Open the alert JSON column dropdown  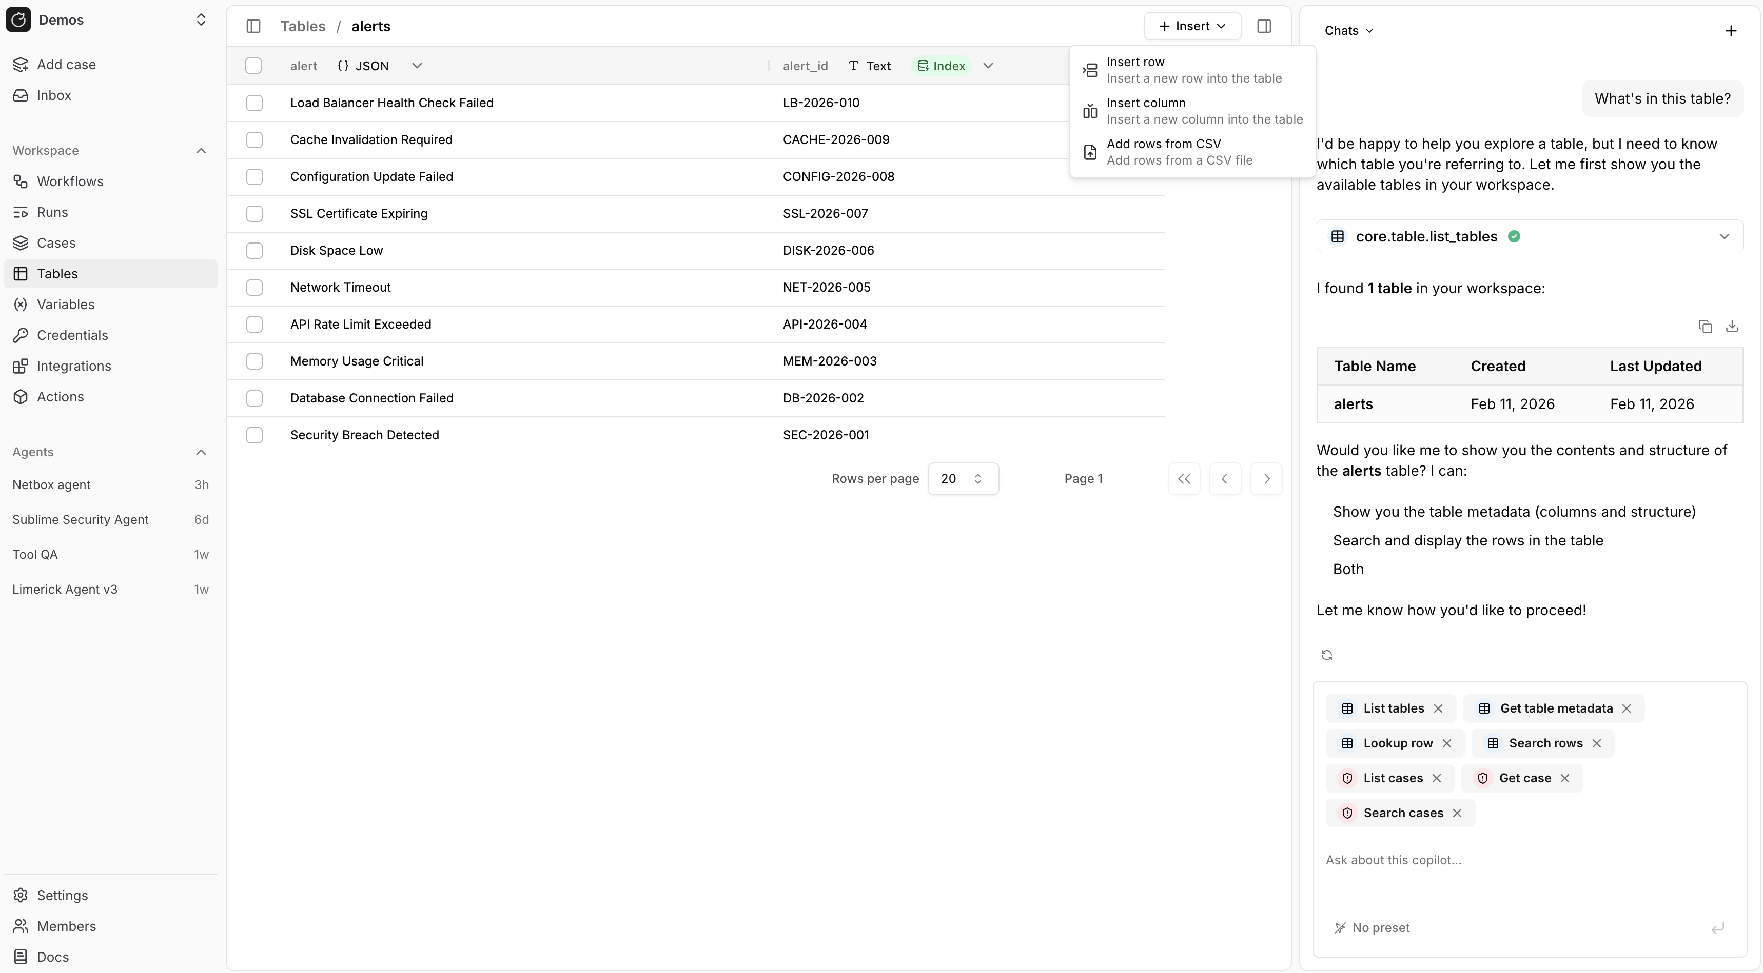[x=417, y=66]
